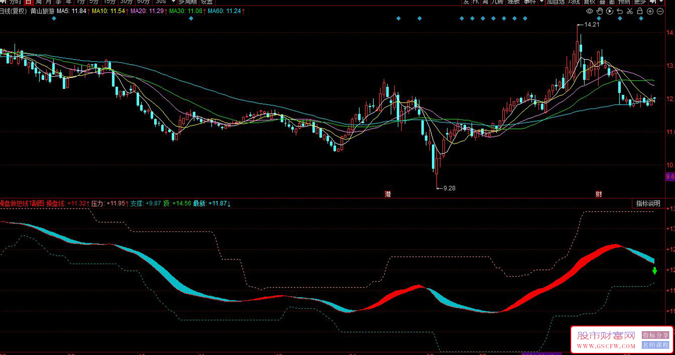
Task: Open the 多周期 multi-period view
Action: (188, 2)
